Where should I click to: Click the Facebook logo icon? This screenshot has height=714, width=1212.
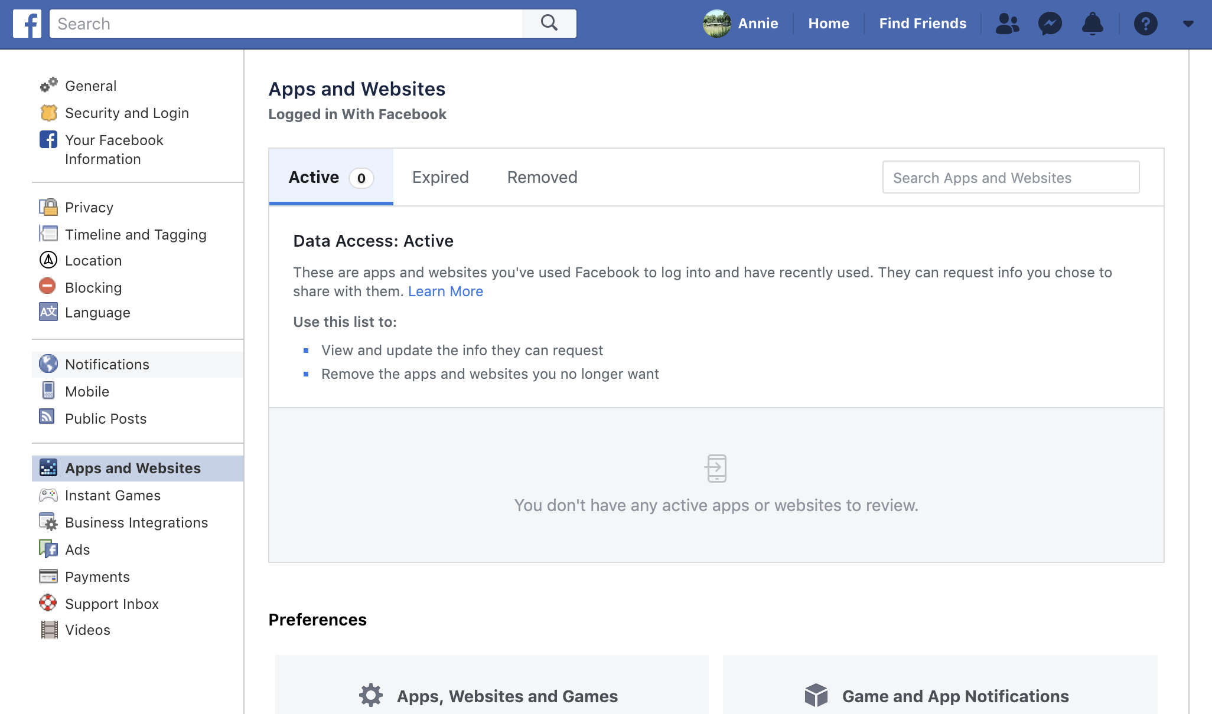click(x=27, y=24)
